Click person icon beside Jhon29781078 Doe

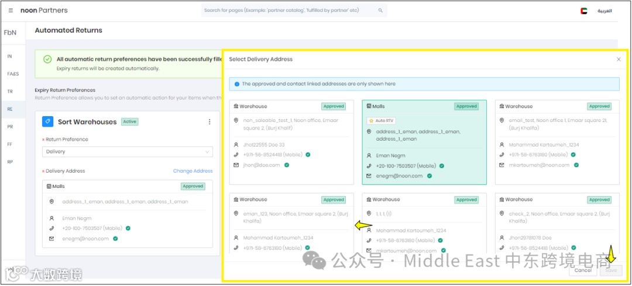click(502, 238)
